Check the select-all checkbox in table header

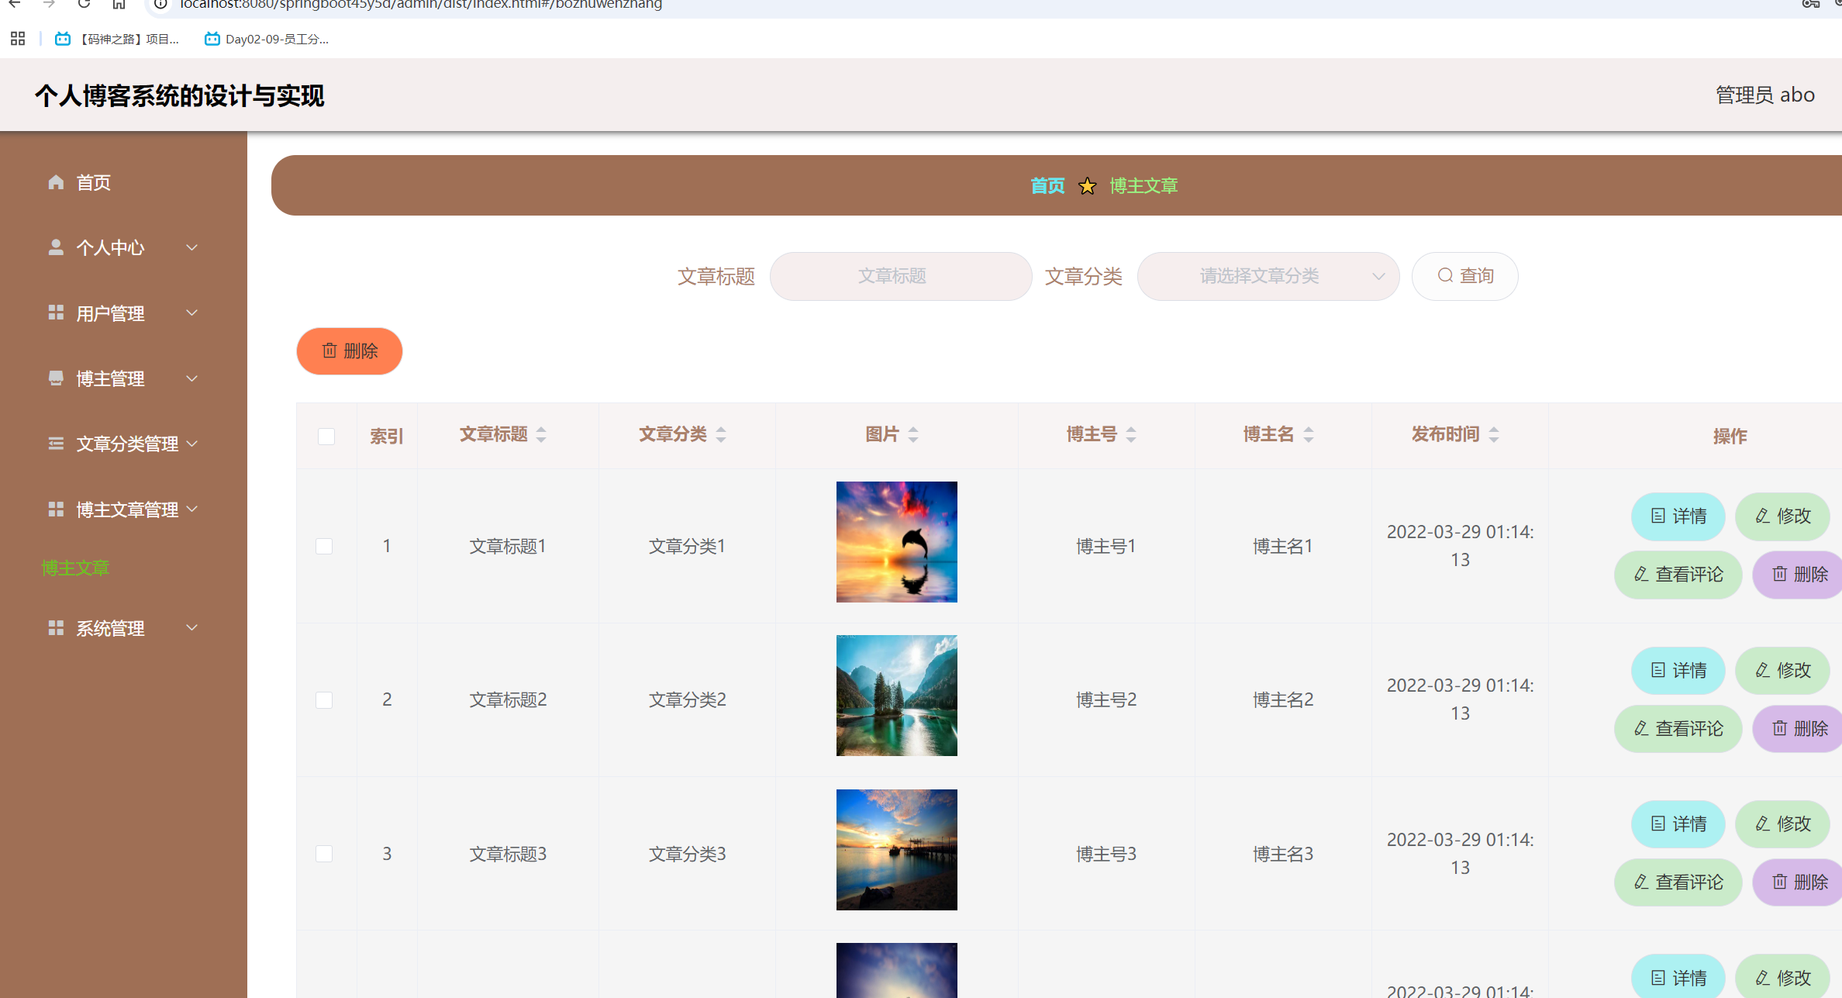[x=326, y=437]
